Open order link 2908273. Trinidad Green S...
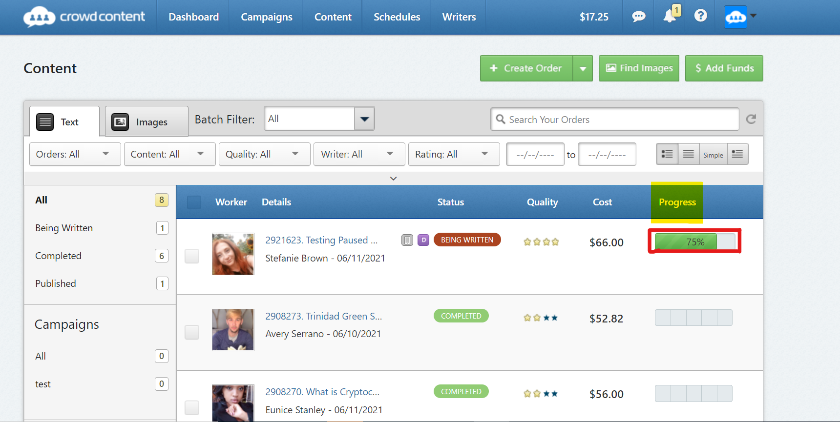This screenshot has height=422, width=840. pyautogui.click(x=324, y=316)
